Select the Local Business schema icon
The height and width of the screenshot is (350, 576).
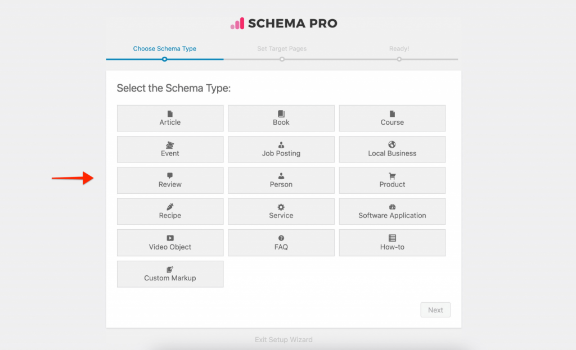(392, 149)
